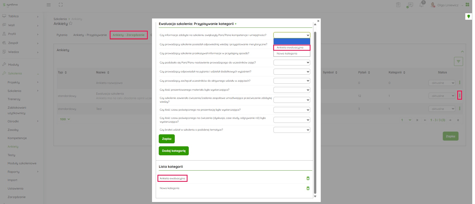Open actions menu for Ewaluacja szkolenia row

[x=459, y=95]
